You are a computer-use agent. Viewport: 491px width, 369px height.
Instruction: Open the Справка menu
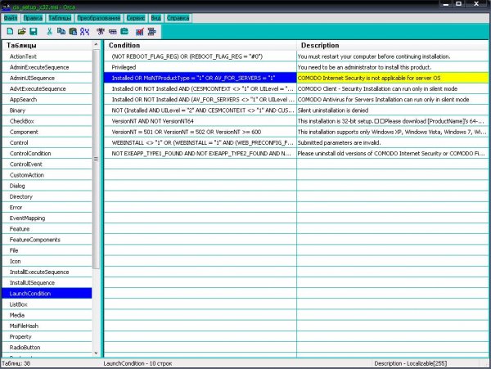pos(178,18)
